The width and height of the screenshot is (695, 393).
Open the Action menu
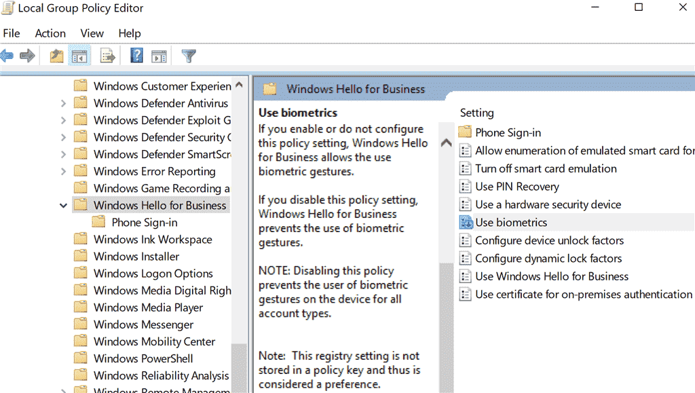coord(50,33)
